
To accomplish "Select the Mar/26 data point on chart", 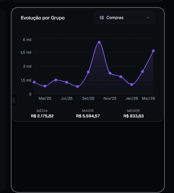I will pyautogui.click(x=153, y=51).
